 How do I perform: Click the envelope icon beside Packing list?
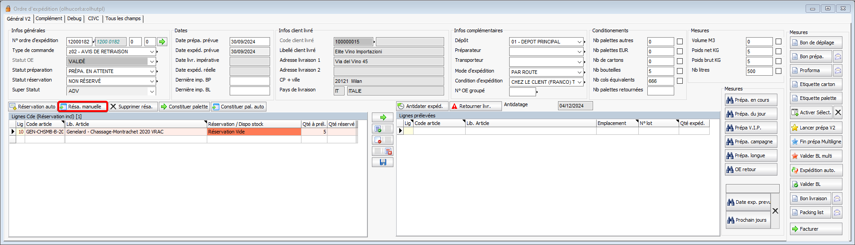point(837,212)
